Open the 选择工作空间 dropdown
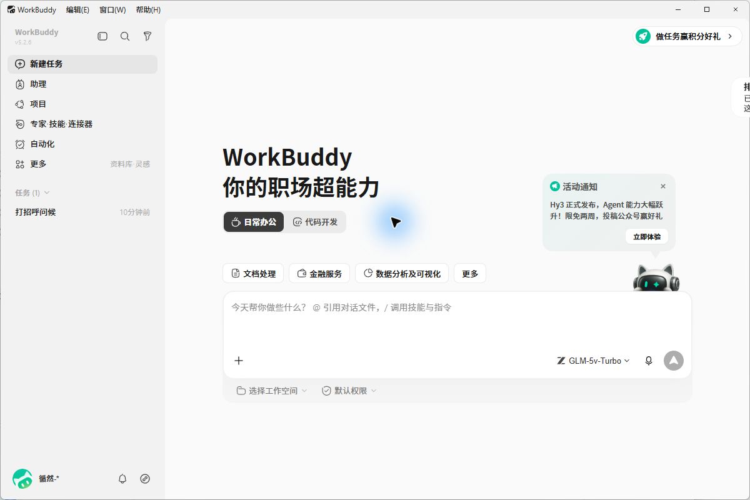The width and height of the screenshot is (750, 500). coord(272,391)
